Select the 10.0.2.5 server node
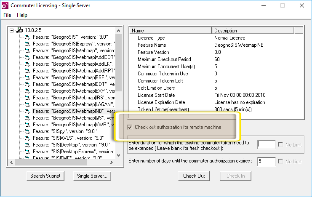Screen dimensions: 312x197 33,30
